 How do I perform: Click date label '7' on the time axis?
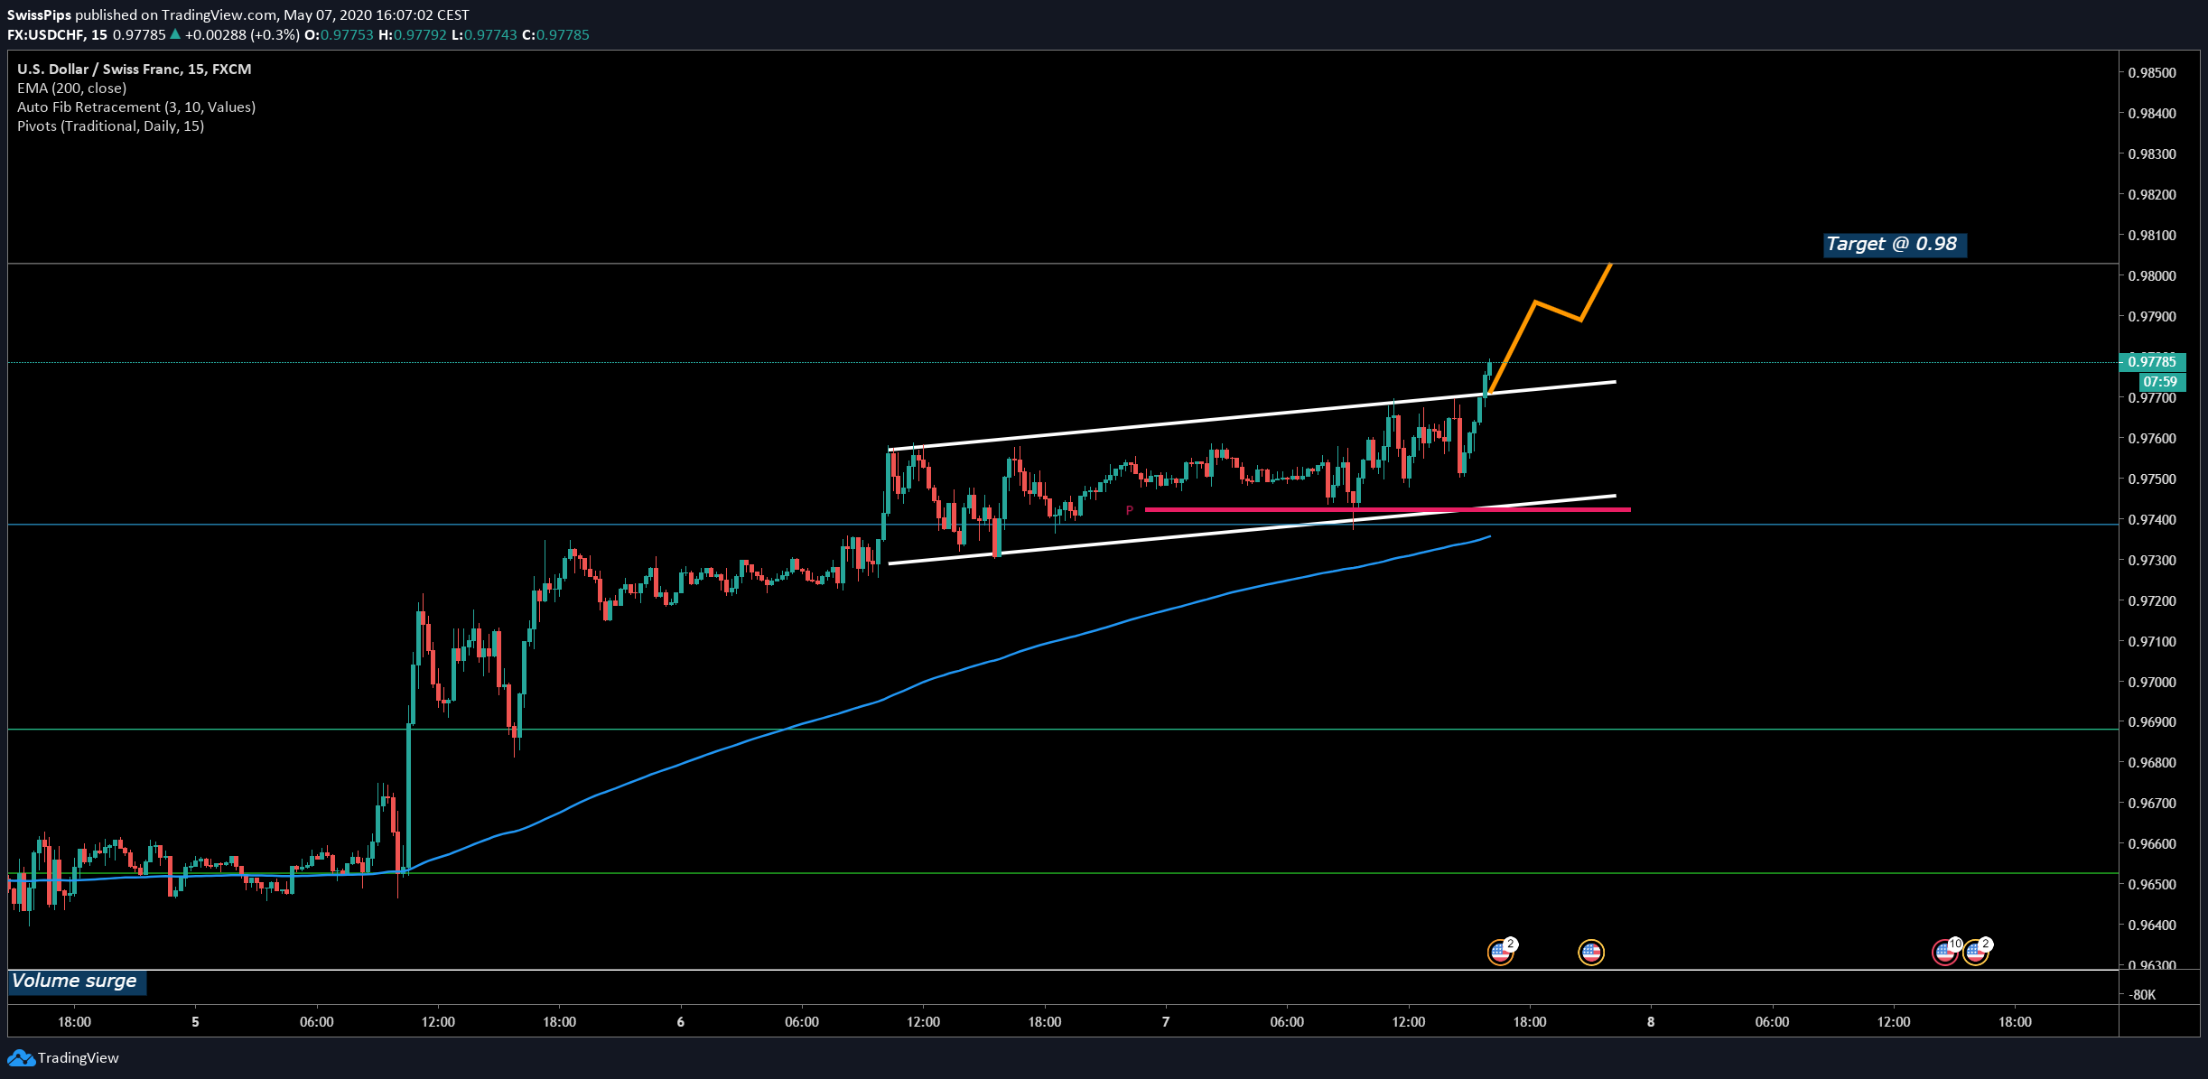tap(1166, 1022)
